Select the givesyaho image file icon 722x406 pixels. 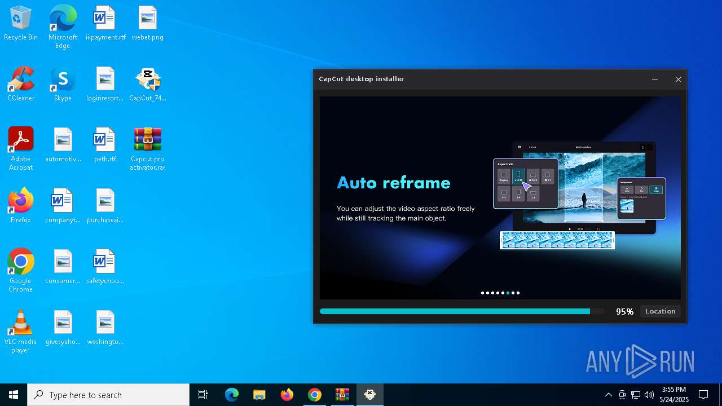point(63,328)
